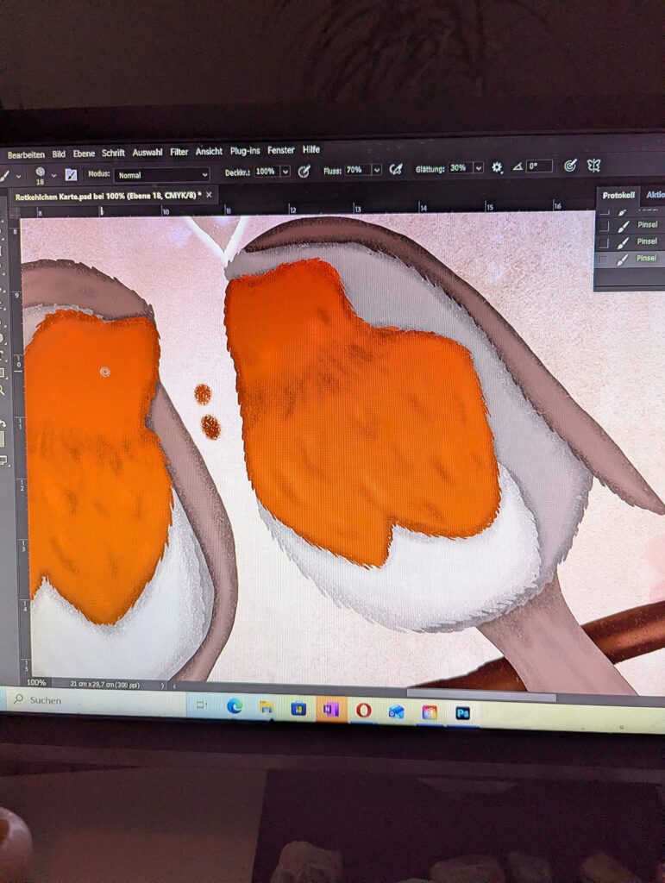Expand the Glättung smoothing dropdown arrow
This screenshot has height=883, width=665.
477,168
